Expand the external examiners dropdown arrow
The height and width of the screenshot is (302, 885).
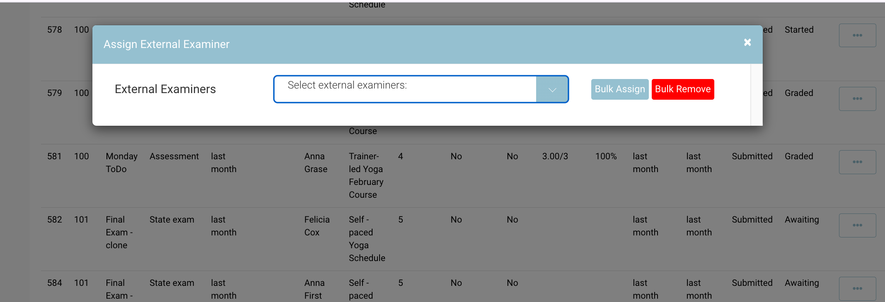click(x=552, y=89)
